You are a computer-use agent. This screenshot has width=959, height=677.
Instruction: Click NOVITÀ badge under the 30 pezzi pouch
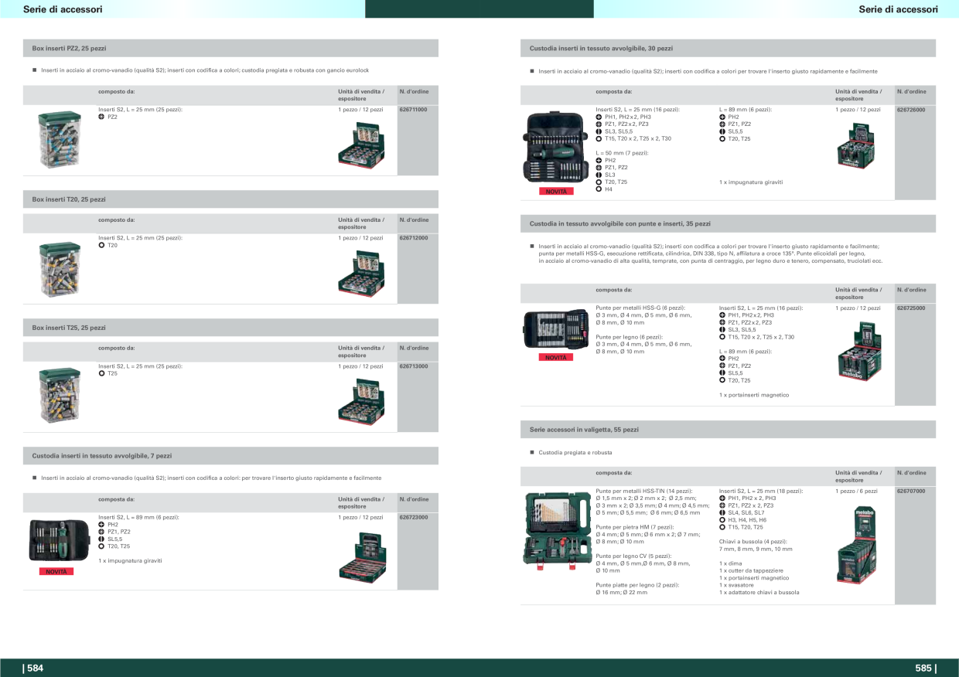(x=555, y=192)
